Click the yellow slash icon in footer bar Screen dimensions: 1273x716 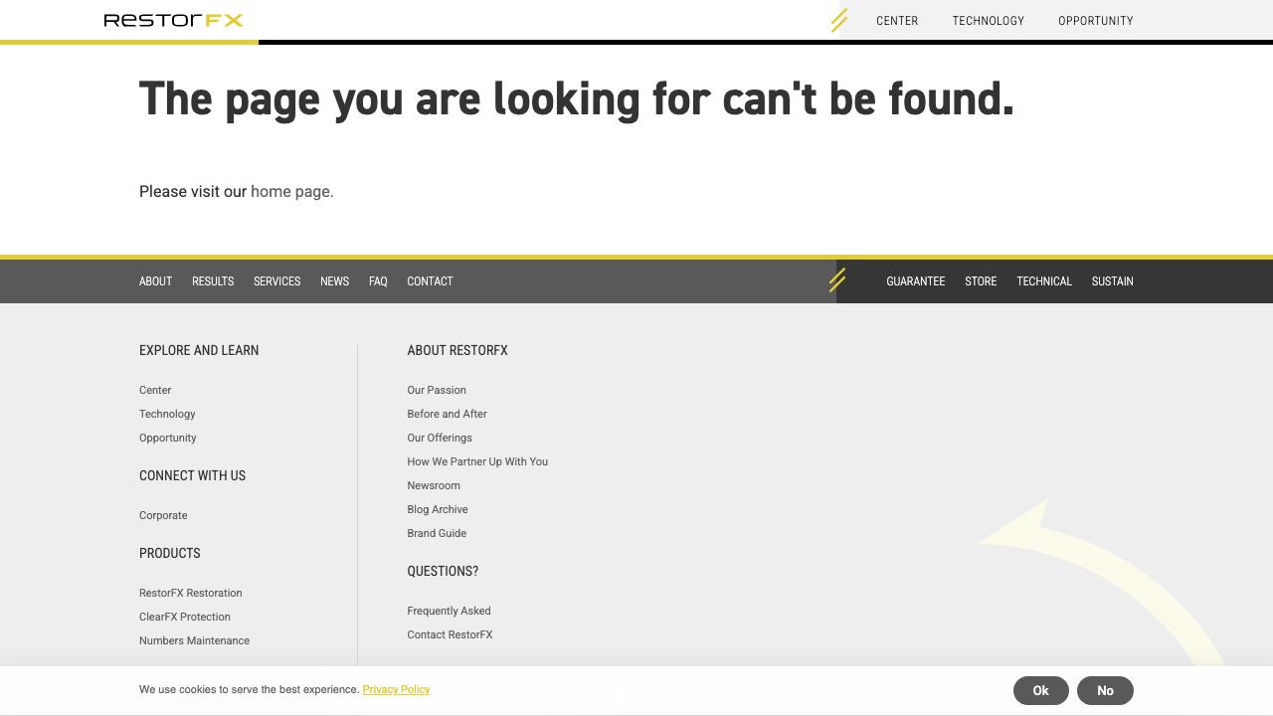[837, 280]
